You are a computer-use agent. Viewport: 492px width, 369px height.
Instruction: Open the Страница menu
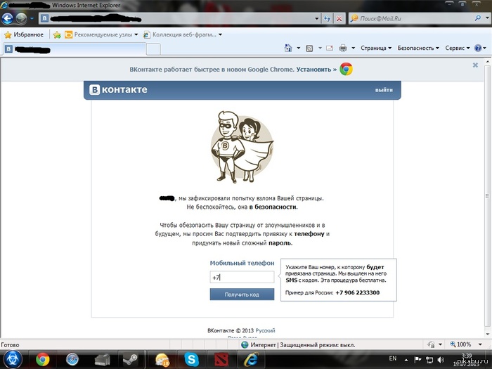click(376, 48)
